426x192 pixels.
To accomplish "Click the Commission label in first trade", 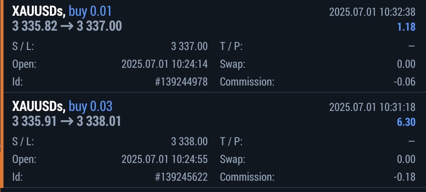I will 247,82.
